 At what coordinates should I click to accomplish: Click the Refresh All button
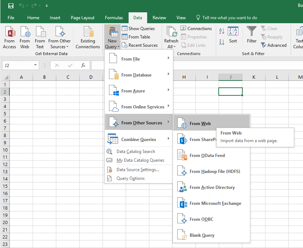(171, 37)
